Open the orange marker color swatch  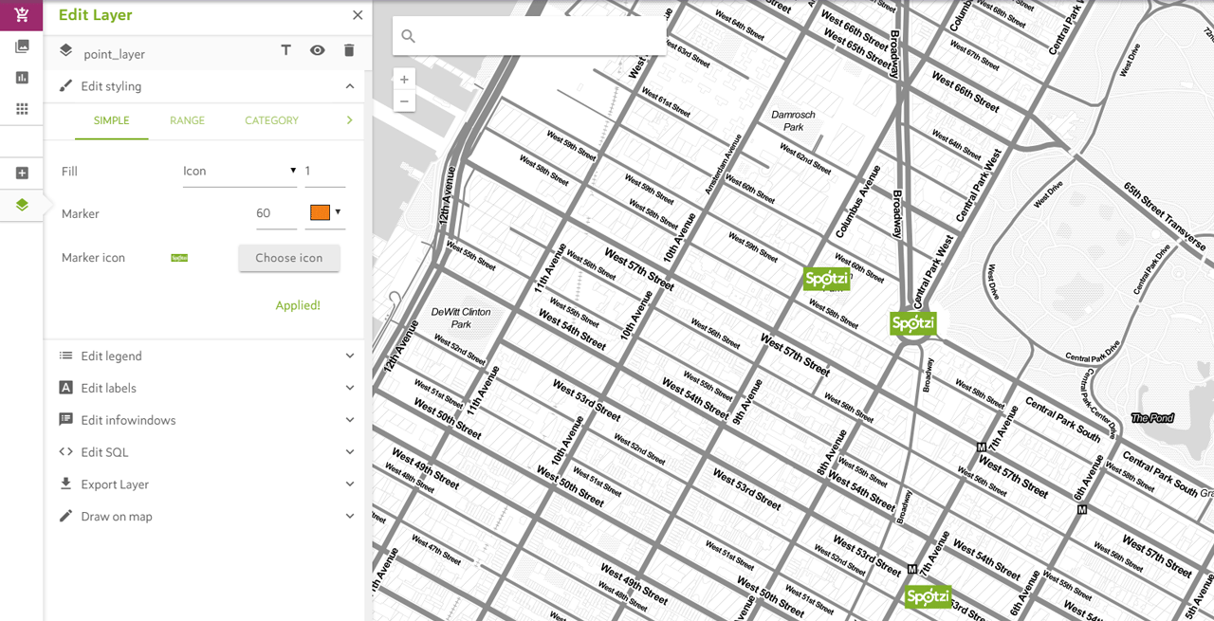coord(320,212)
